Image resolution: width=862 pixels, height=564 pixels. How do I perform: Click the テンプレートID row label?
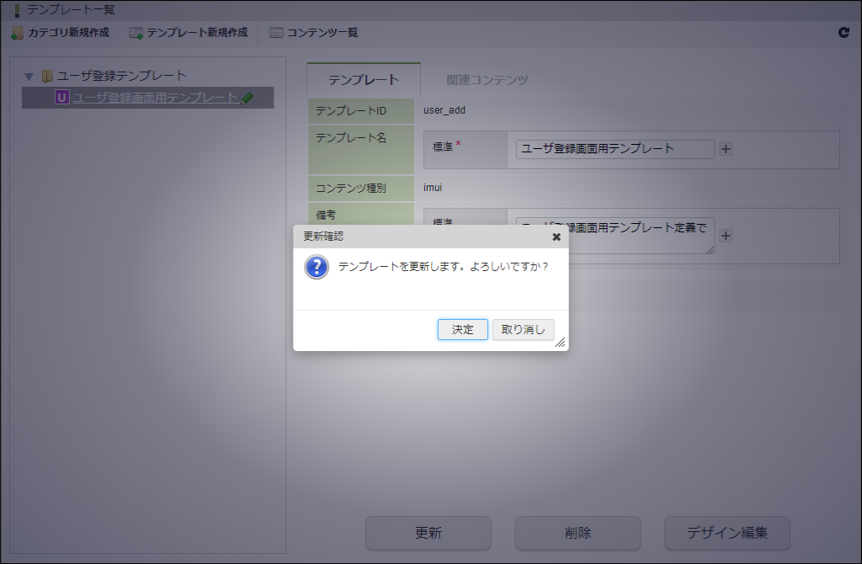pos(351,111)
